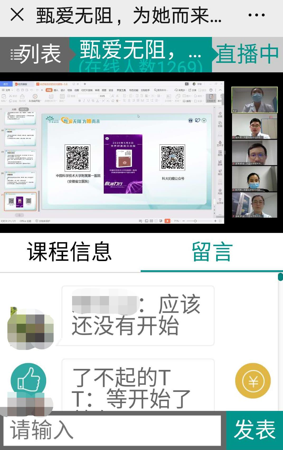Click the orange slideshow play button in status bar

167,221
